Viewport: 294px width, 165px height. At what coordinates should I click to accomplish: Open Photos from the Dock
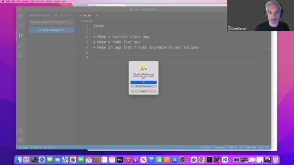(73, 159)
